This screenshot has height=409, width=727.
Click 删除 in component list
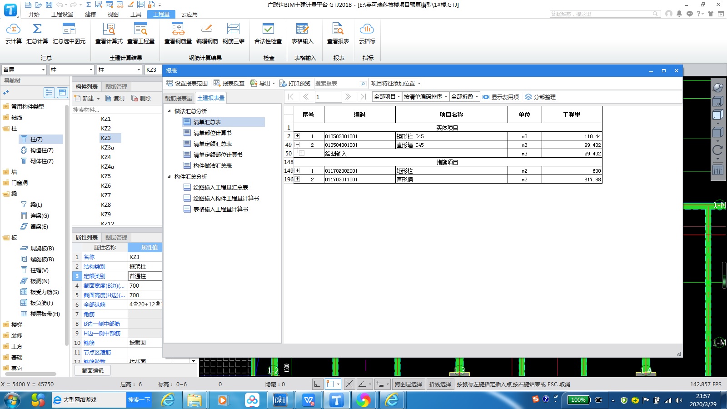click(x=141, y=98)
